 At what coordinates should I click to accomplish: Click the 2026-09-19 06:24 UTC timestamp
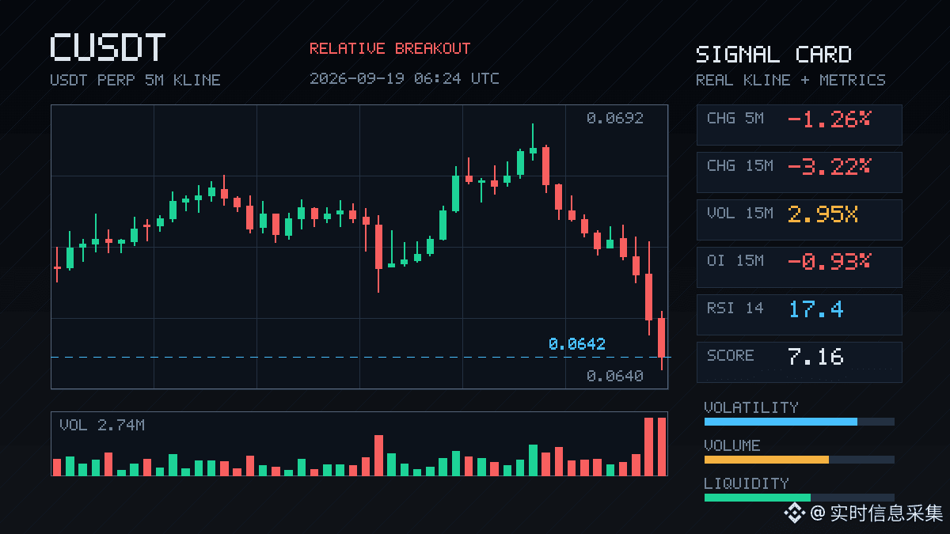pyautogui.click(x=405, y=78)
